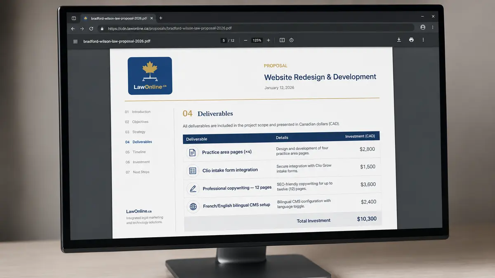Zoom in on the PDF
Viewport: 495px width, 278px height.
click(269, 40)
